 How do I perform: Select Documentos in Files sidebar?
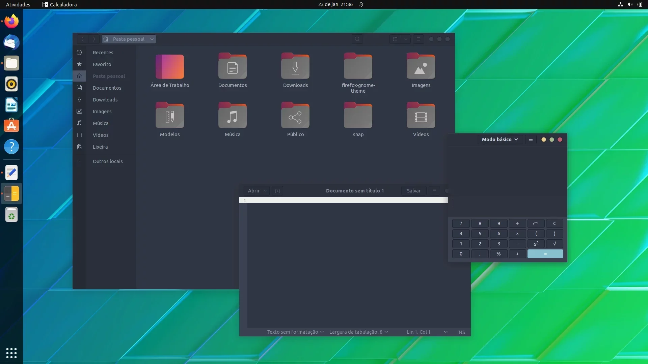pyautogui.click(x=104, y=88)
